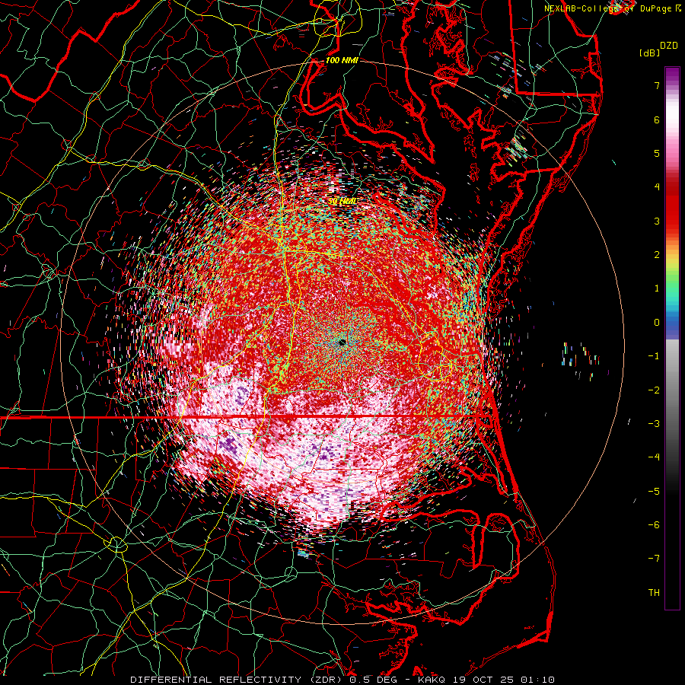The image size is (685, 685).
Task: Click the 2 value on the color scale
Action: [x=657, y=255]
